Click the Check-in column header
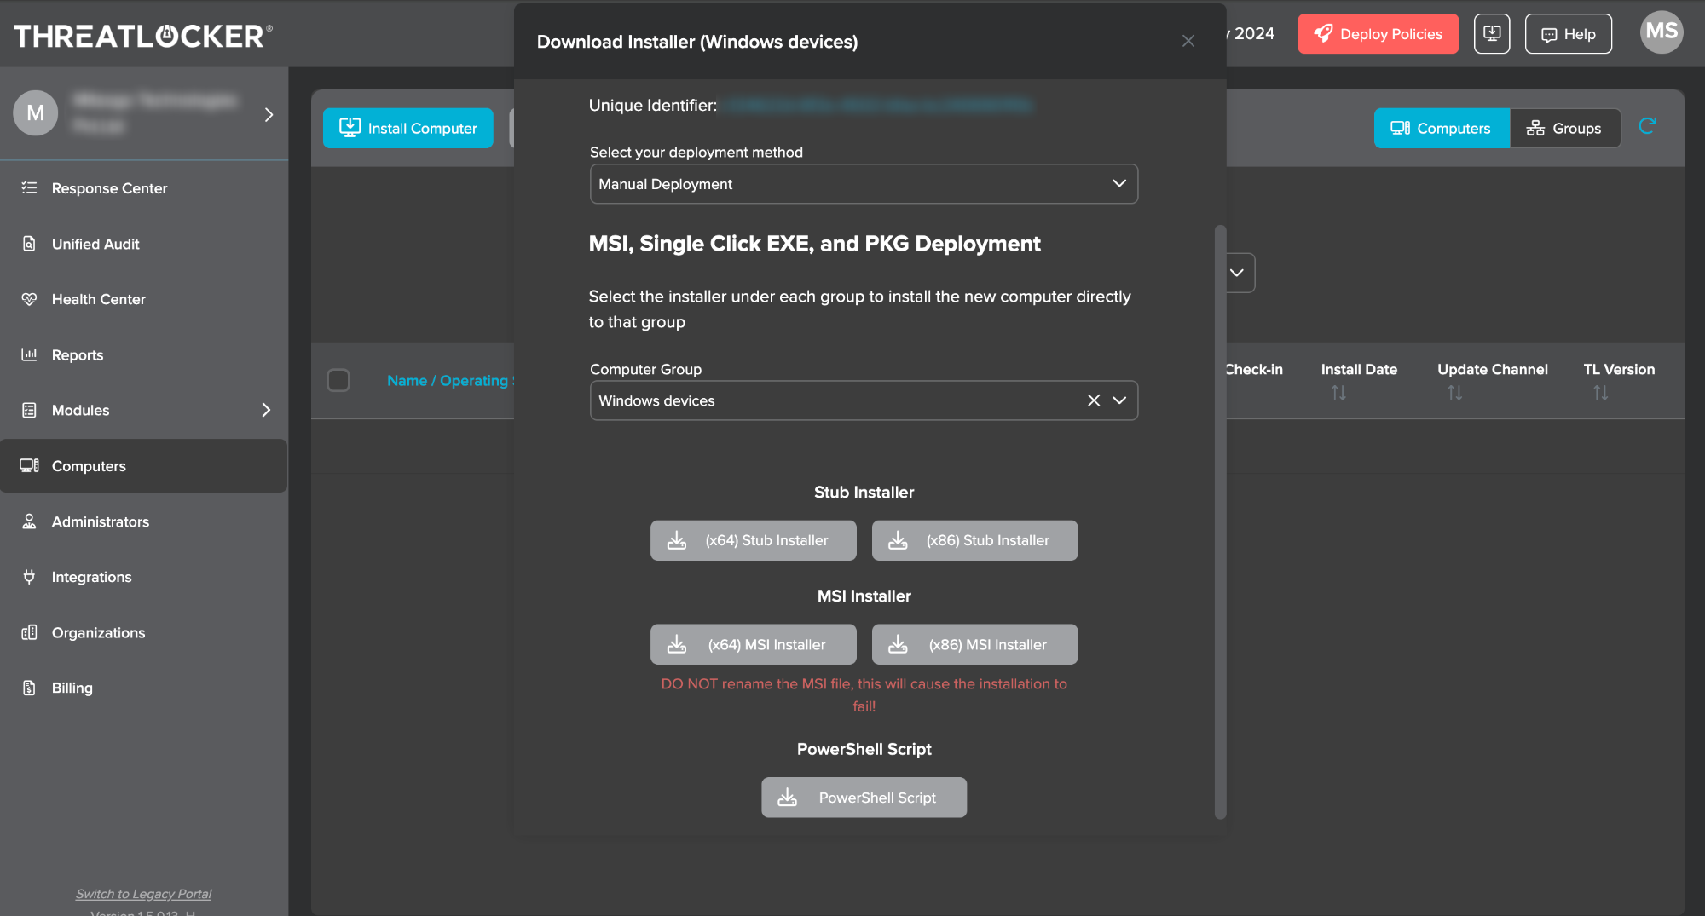 1254,369
